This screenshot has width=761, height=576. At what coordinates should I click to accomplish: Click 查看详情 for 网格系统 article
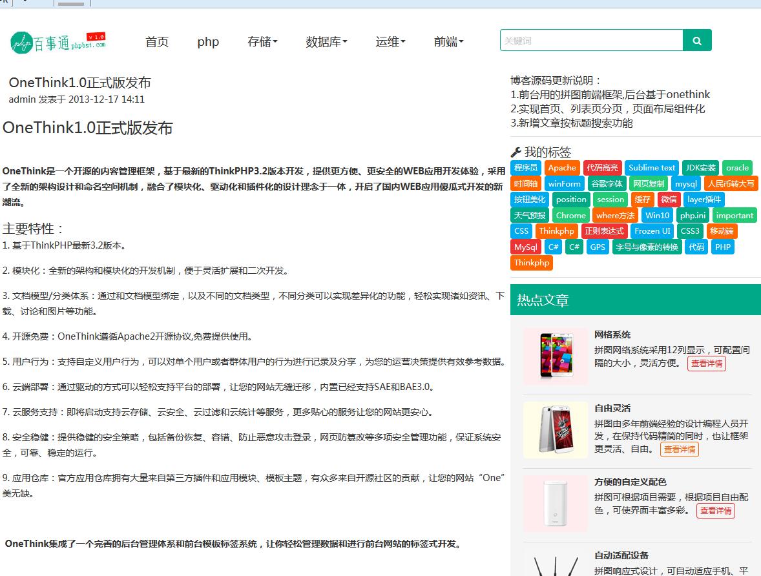706,364
